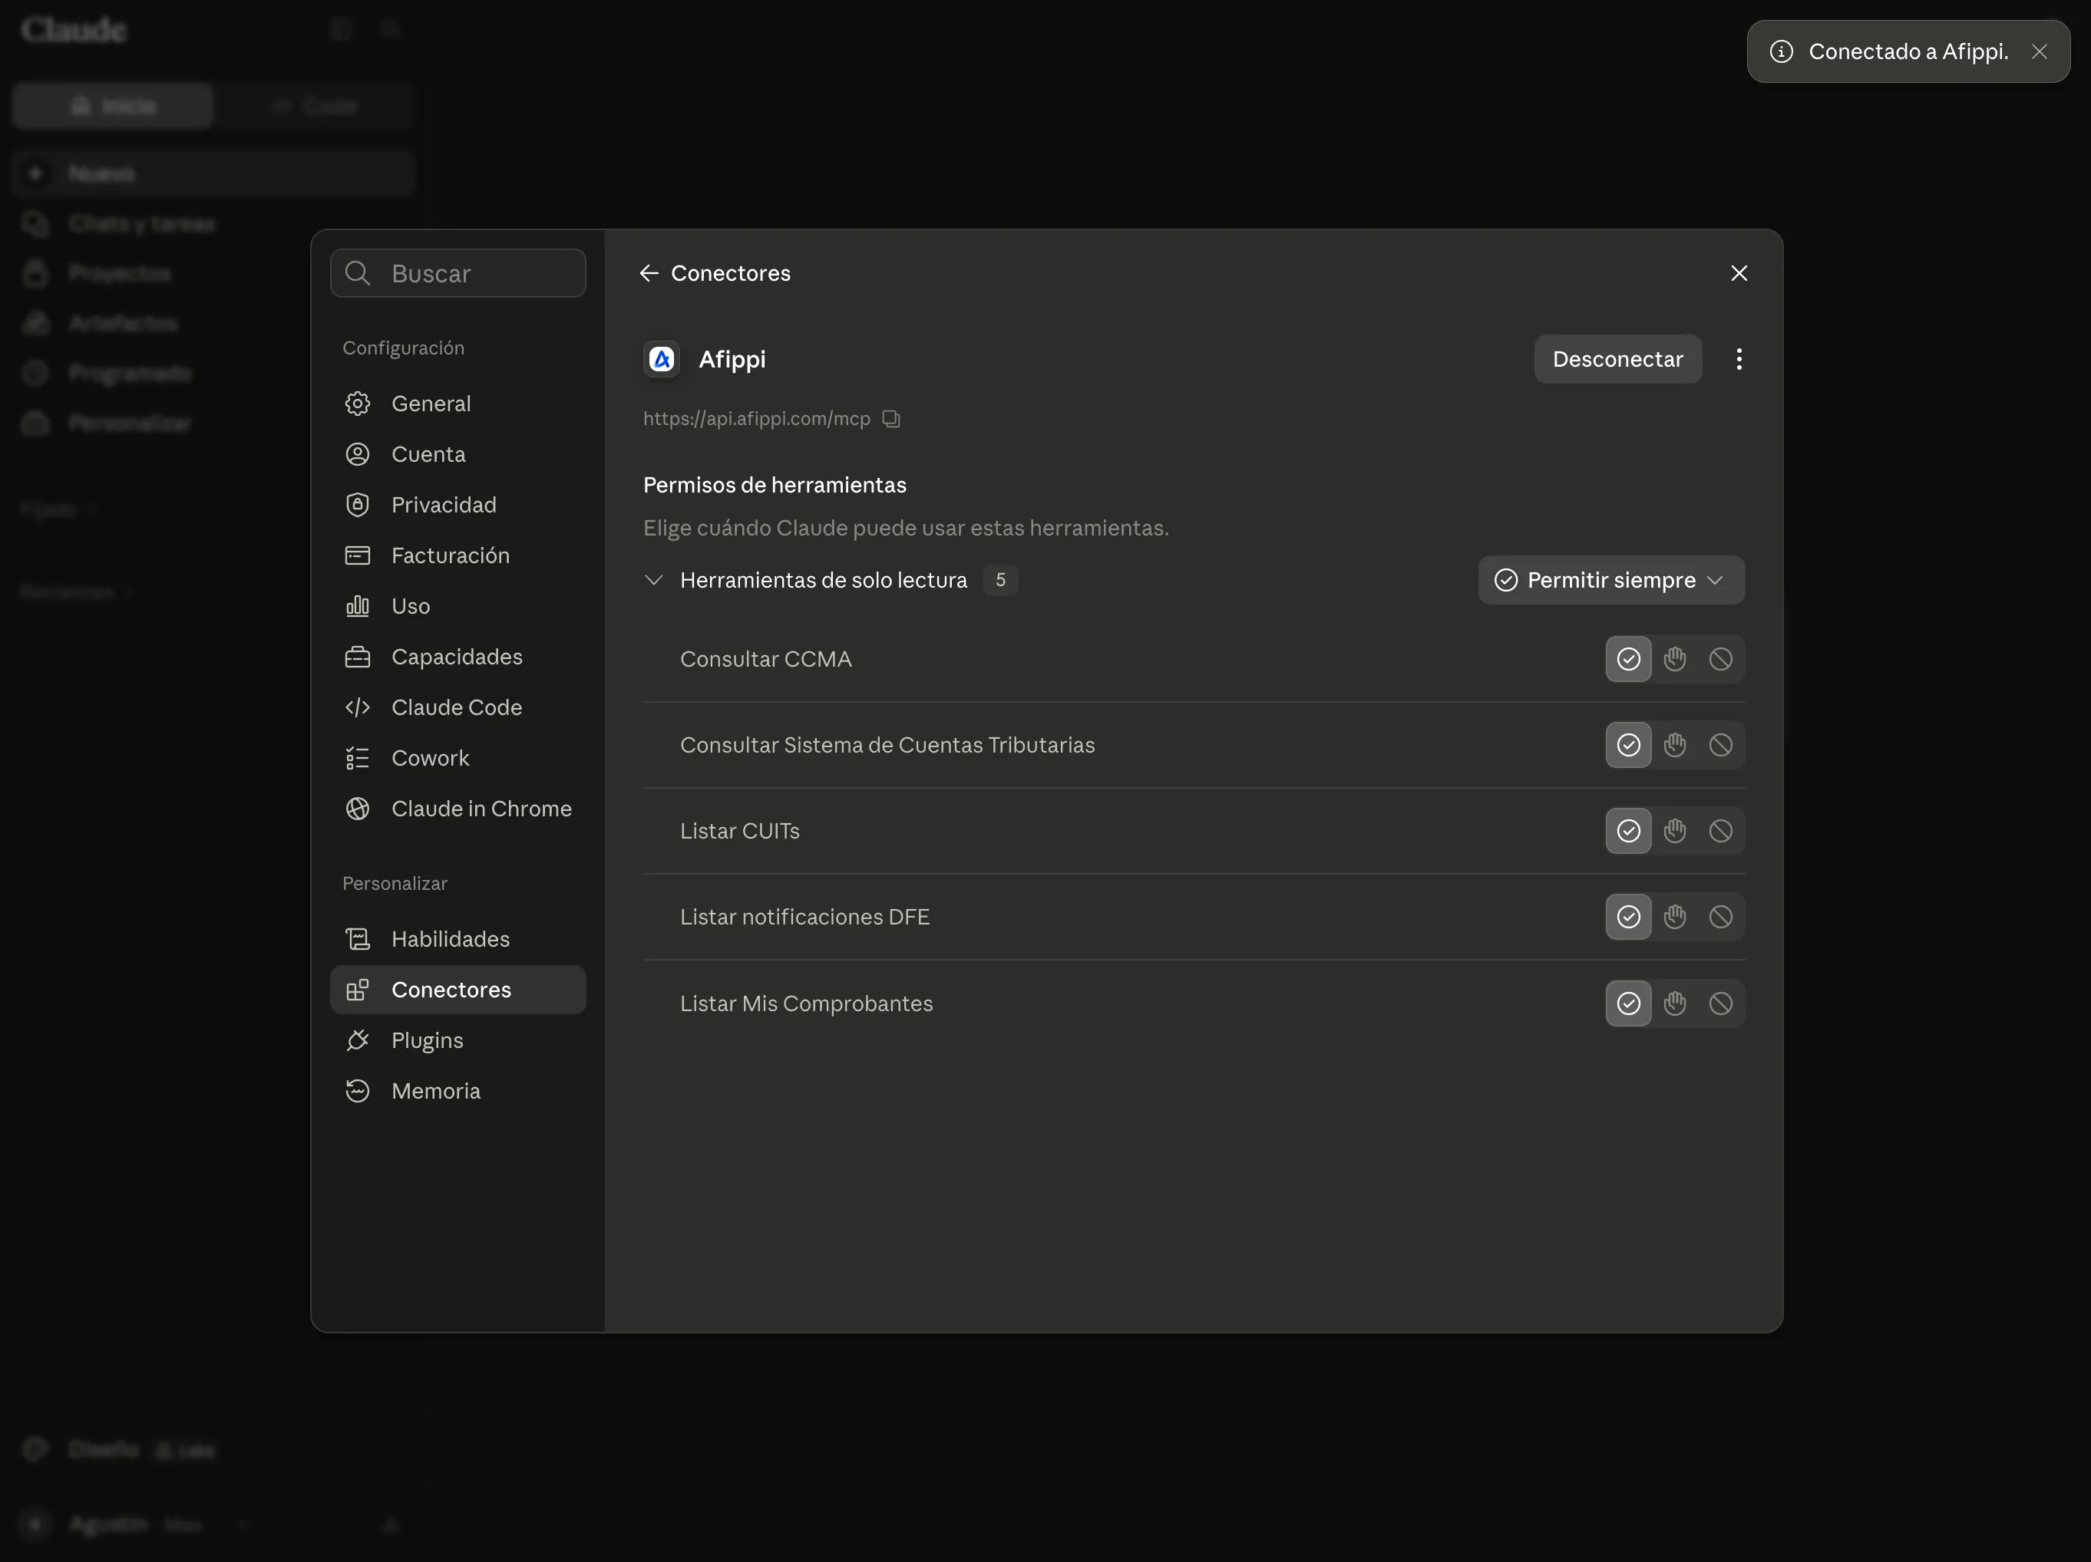Copy the Afippi MCP URL
This screenshot has height=1562, width=2091.
[x=891, y=419]
